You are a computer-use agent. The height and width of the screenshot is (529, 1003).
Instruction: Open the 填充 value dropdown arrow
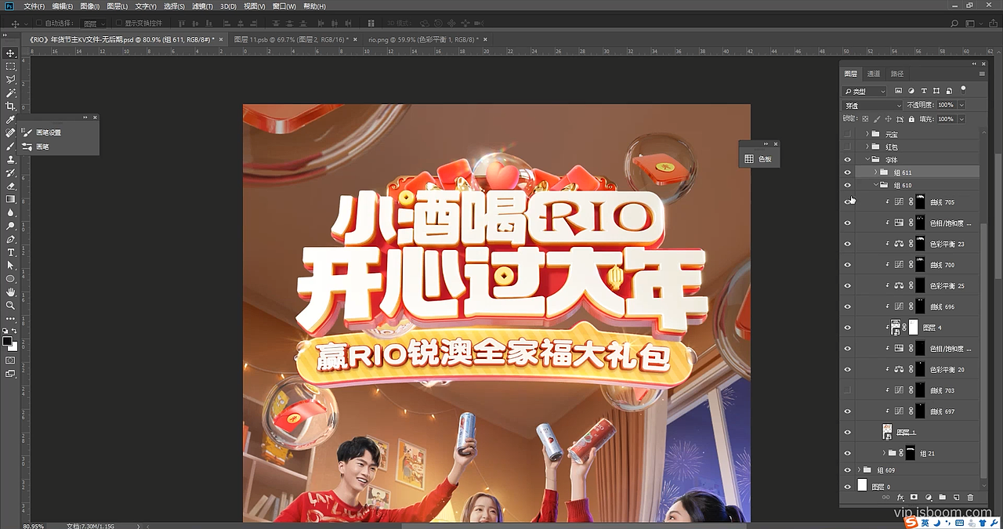pos(961,119)
